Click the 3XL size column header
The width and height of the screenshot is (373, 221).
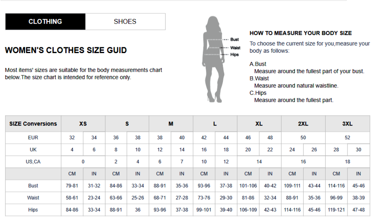tap(347, 124)
